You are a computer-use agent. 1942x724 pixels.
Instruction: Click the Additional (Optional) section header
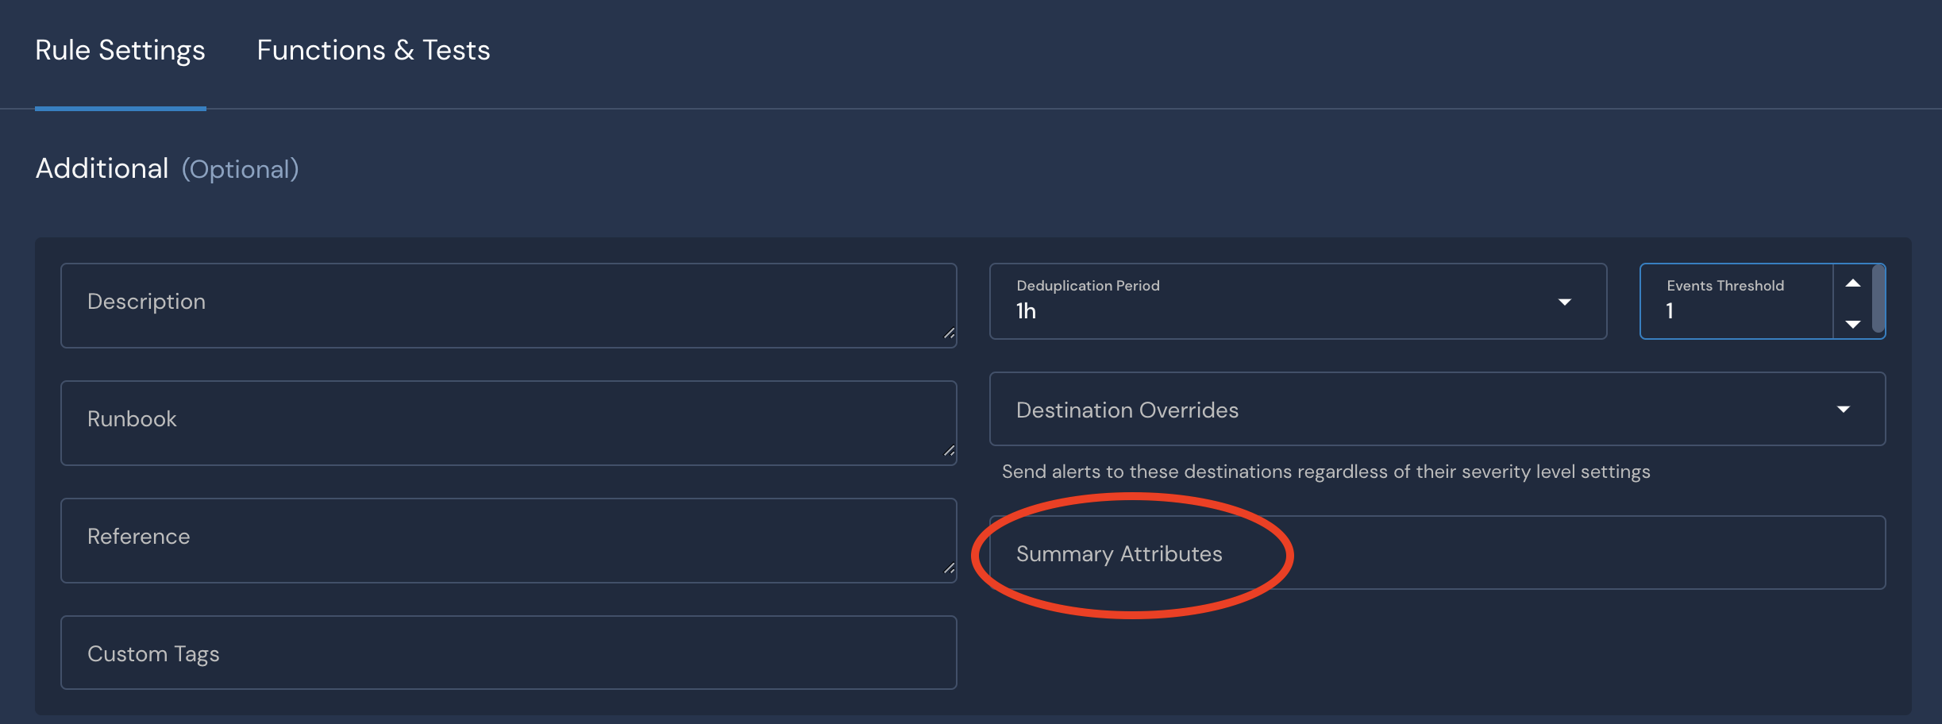(x=167, y=168)
